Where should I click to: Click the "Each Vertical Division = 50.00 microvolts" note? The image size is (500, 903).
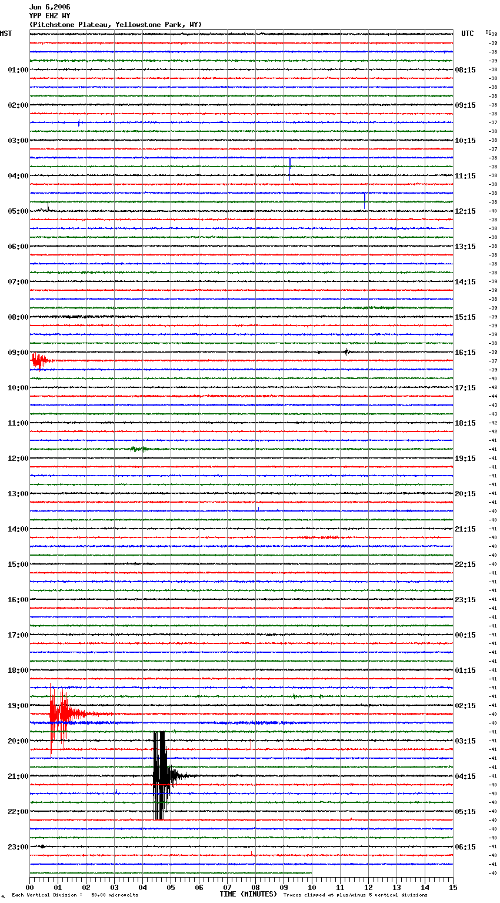coord(75,895)
